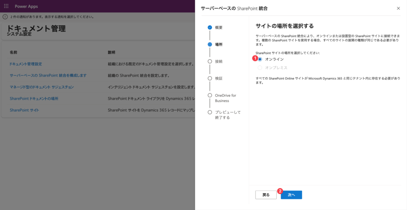
Task: Select the プレビューして終了する step
Action: pos(210,112)
